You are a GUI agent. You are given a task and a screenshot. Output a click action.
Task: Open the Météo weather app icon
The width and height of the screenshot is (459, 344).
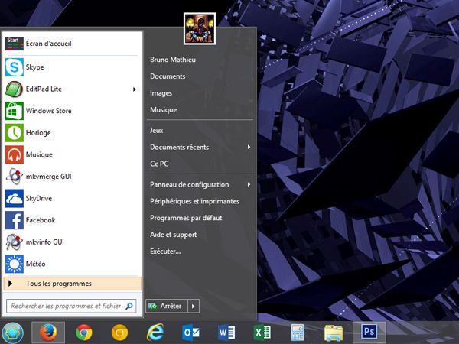click(15, 264)
